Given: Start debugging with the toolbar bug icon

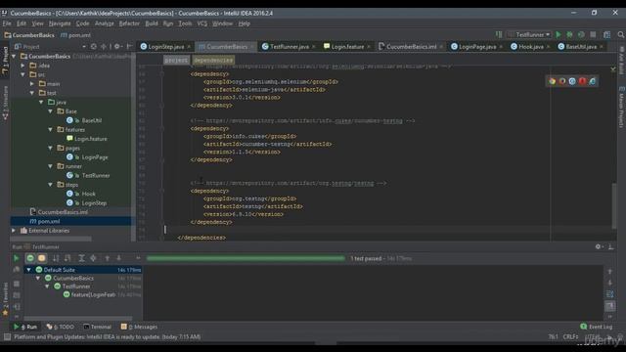Looking at the screenshot, I should [x=569, y=35].
